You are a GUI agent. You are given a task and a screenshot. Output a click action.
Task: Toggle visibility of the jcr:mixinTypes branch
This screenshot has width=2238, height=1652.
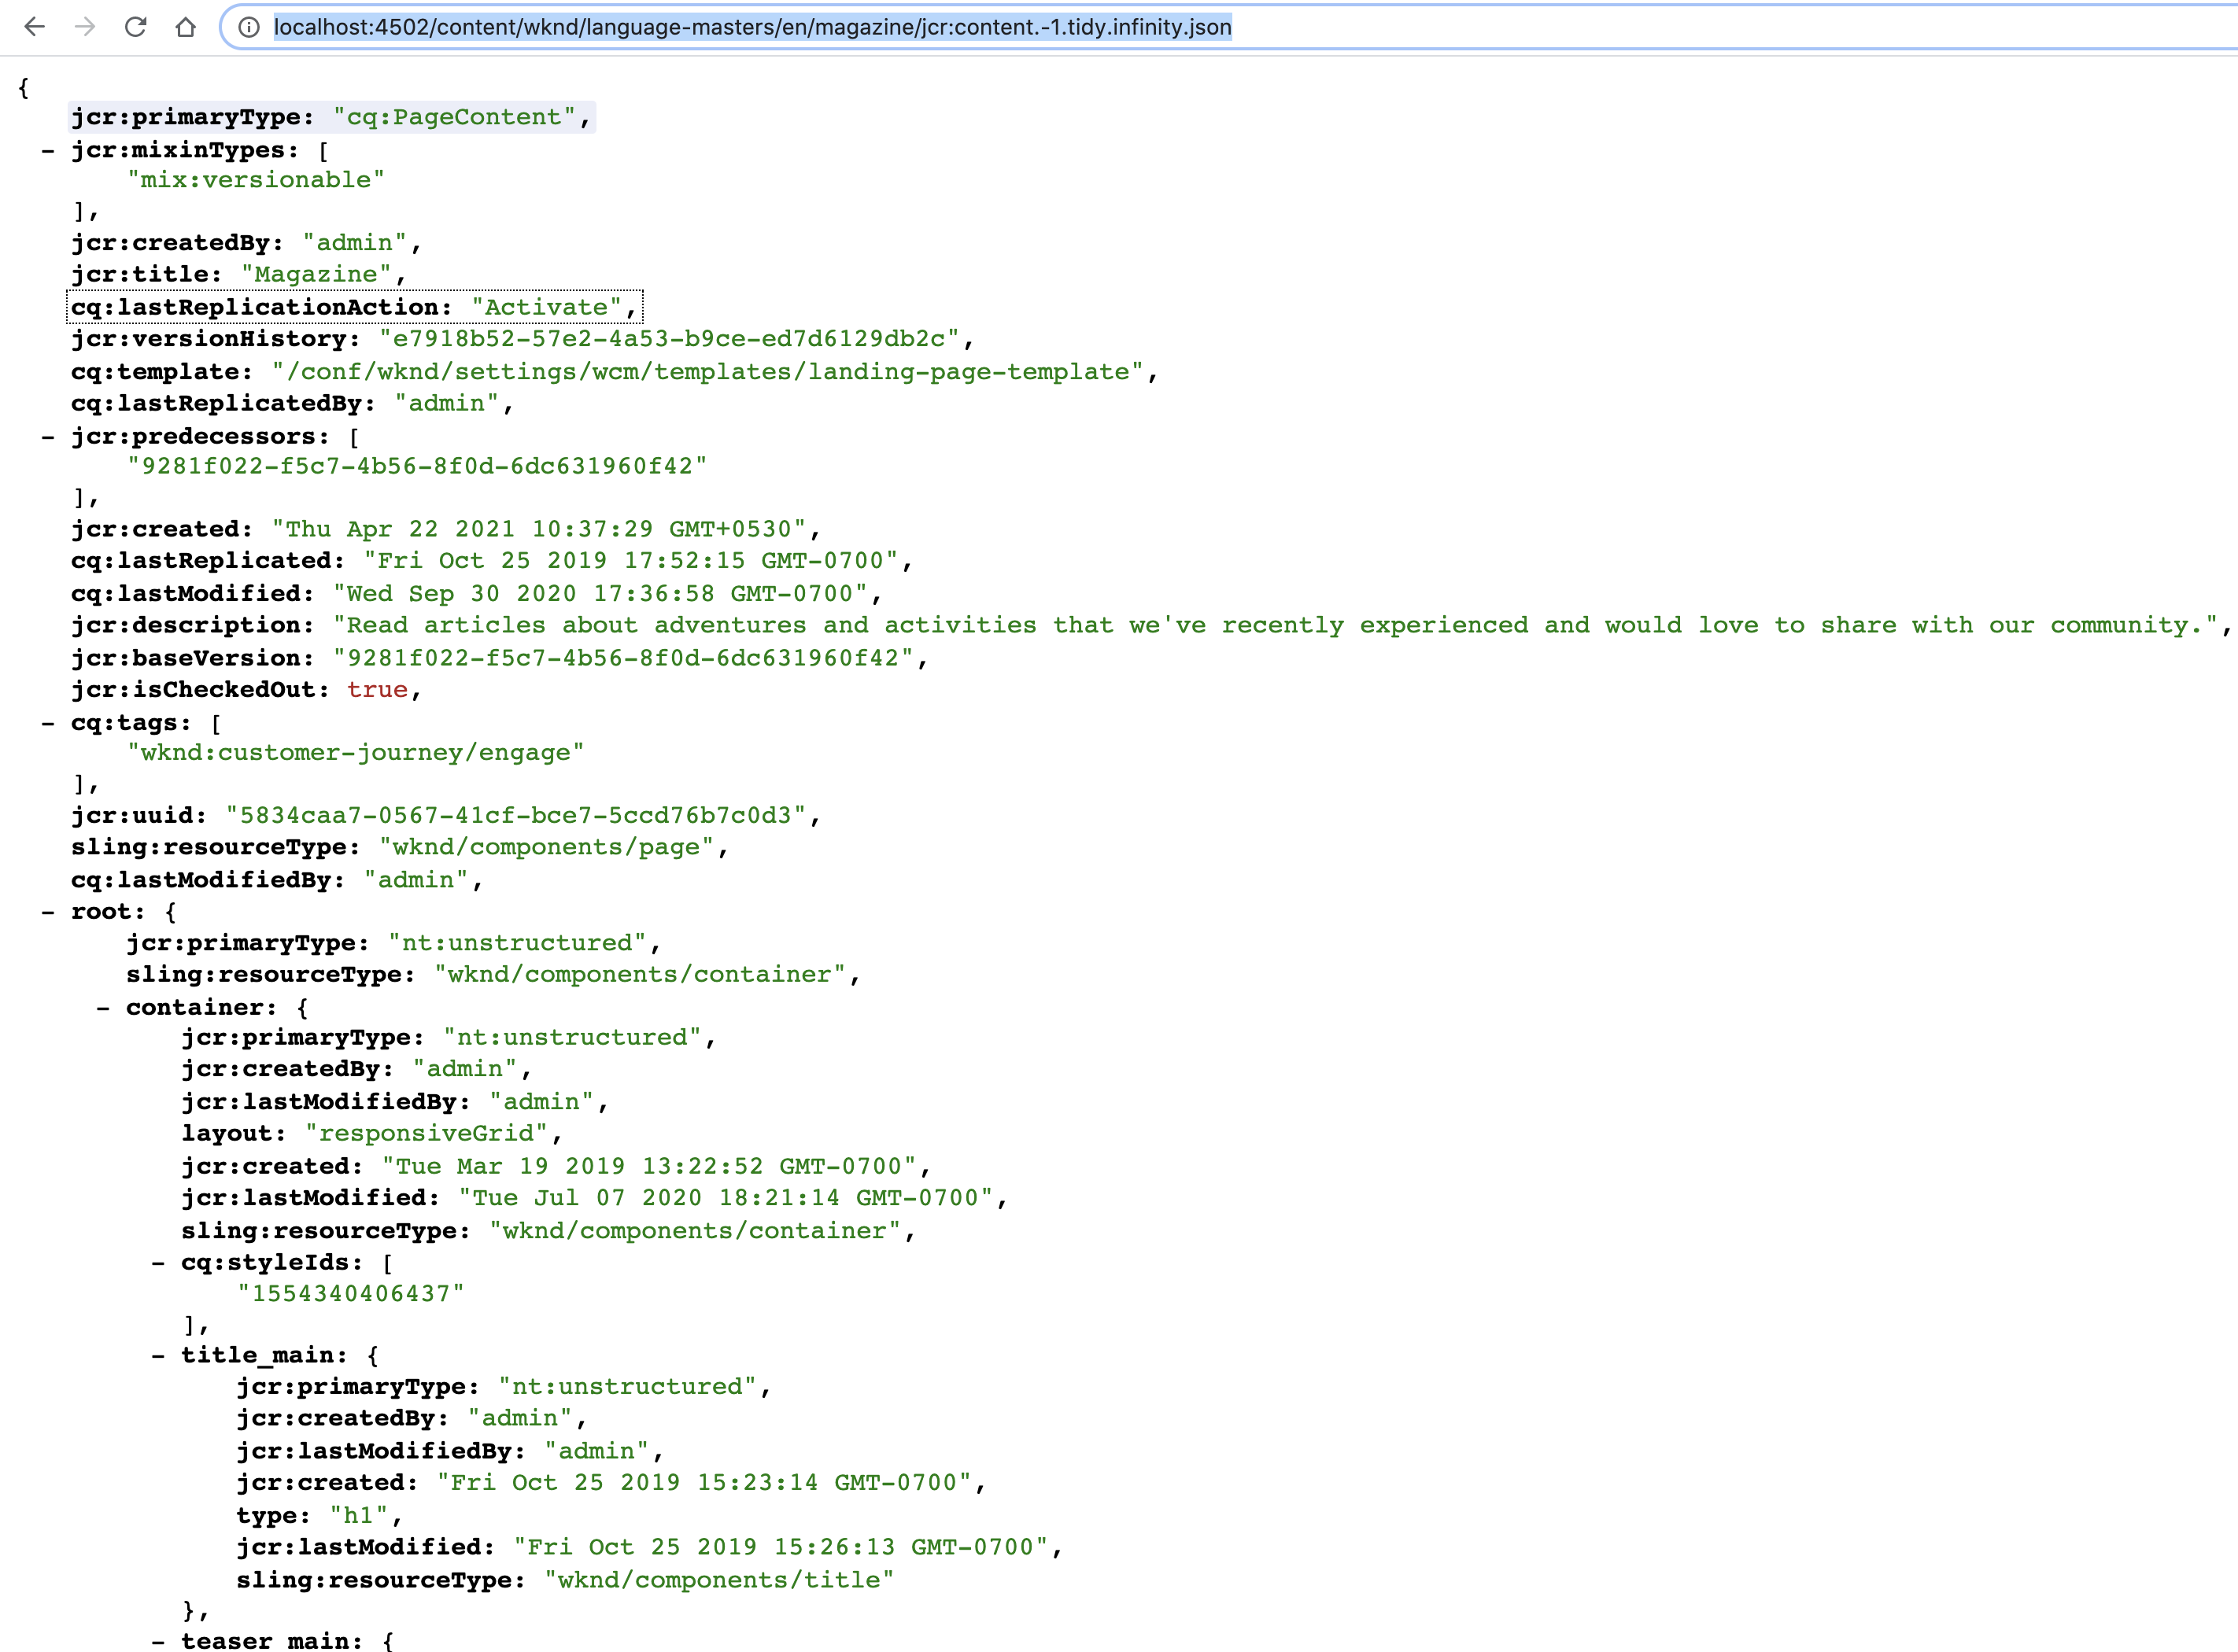(47, 151)
